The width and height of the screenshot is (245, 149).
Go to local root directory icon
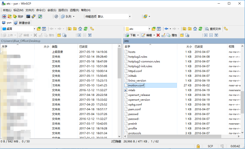(75, 29)
